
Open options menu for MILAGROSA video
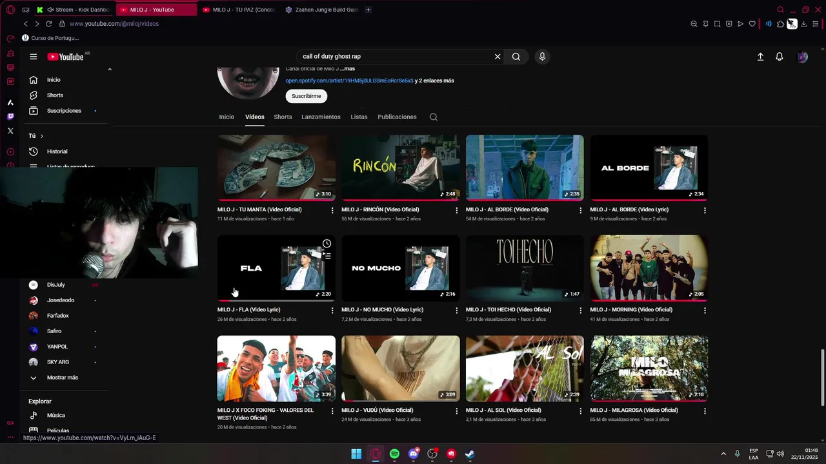click(x=705, y=411)
